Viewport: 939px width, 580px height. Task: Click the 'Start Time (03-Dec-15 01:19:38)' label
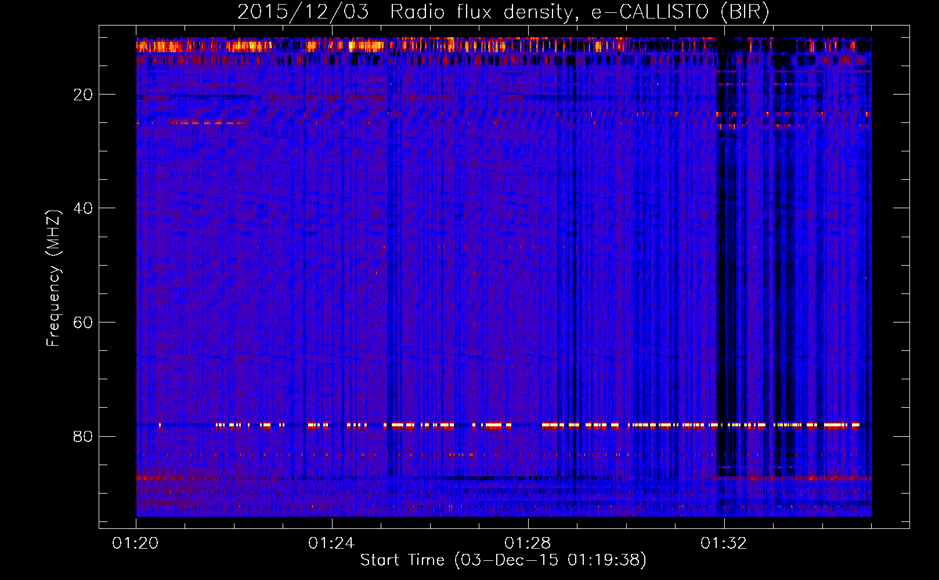coord(503,560)
